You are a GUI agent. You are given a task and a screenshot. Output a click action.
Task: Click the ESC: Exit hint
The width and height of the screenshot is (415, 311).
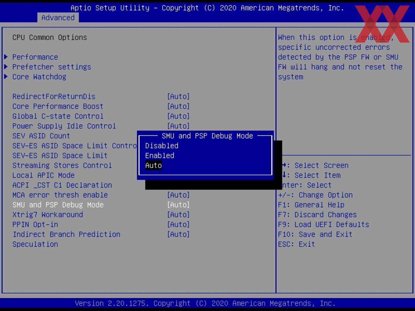(x=296, y=244)
